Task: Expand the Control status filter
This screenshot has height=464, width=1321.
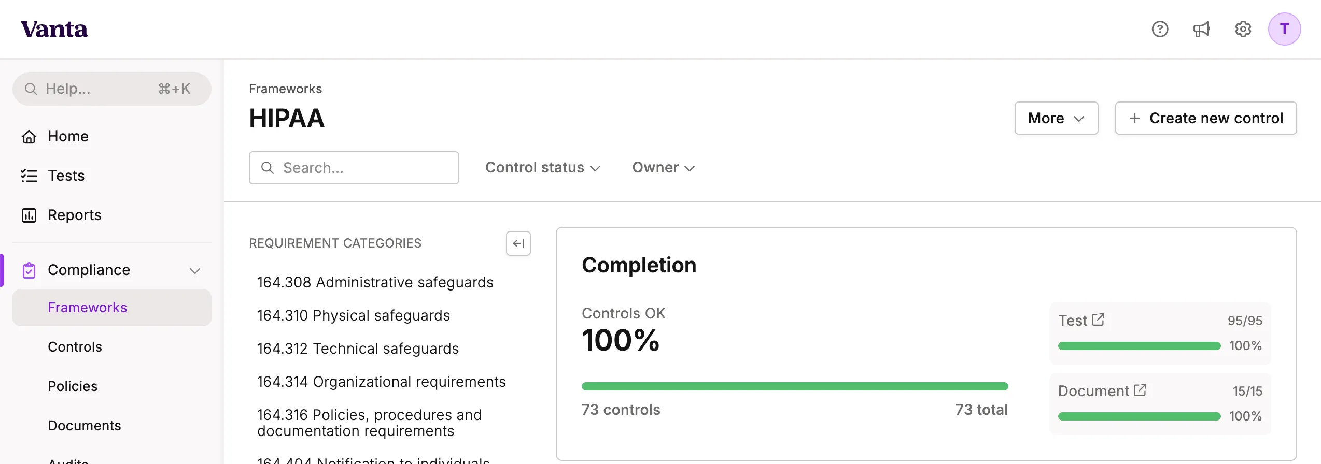Action: (542, 168)
